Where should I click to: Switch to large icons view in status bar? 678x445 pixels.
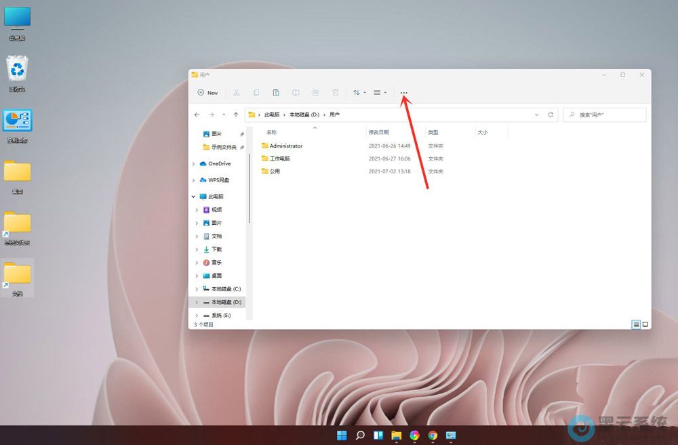645,325
